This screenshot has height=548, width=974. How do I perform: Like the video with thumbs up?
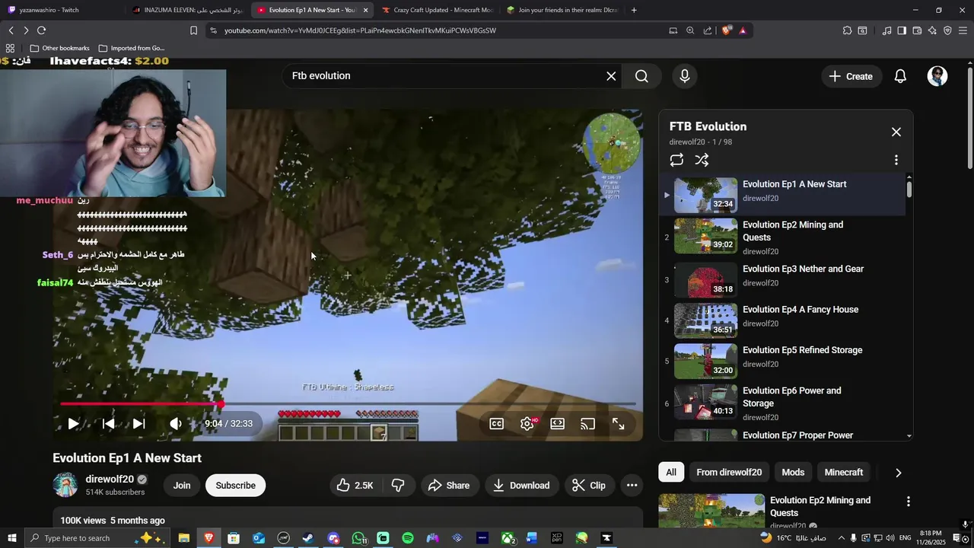(x=355, y=486)
